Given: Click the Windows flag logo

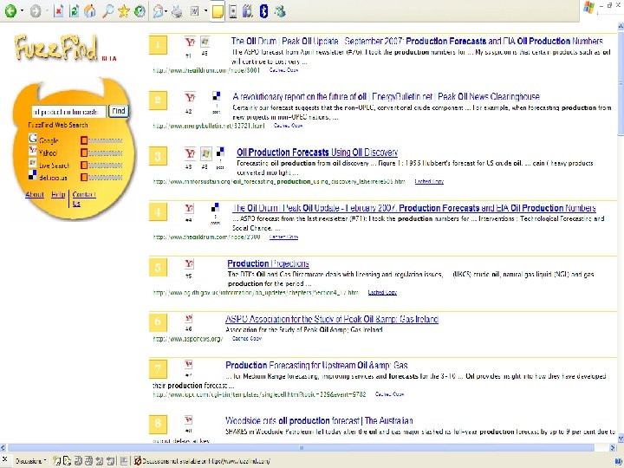Looking at the screenshot, I should point(588,8).
